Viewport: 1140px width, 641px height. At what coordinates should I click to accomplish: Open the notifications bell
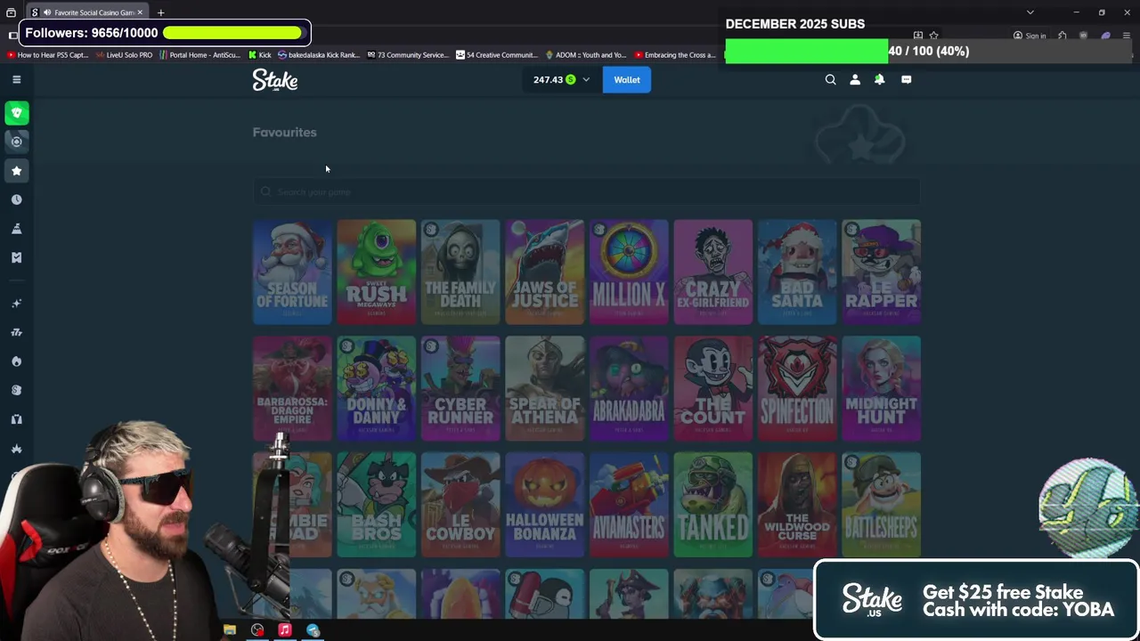pyautogui.click(x=879, y=79)
